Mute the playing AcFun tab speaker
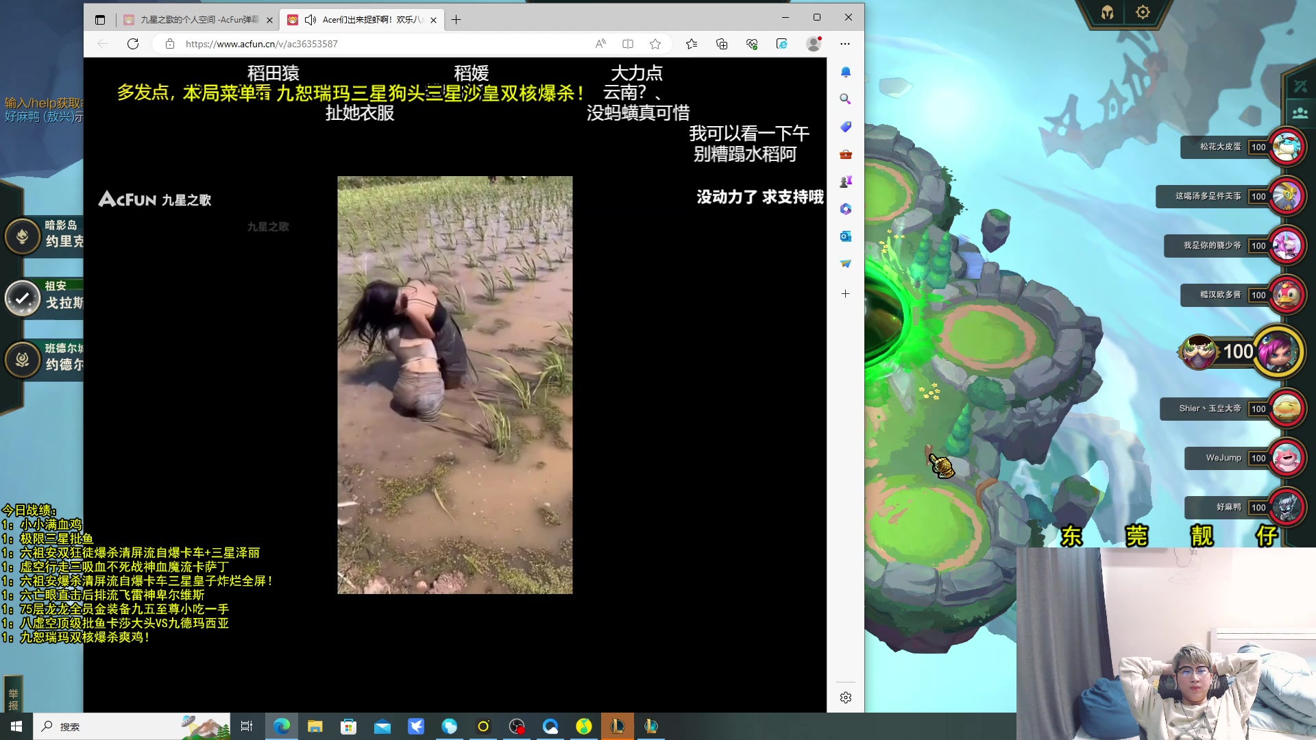The width and height of the screenshot is (1316, 740). tap(310, 20)
